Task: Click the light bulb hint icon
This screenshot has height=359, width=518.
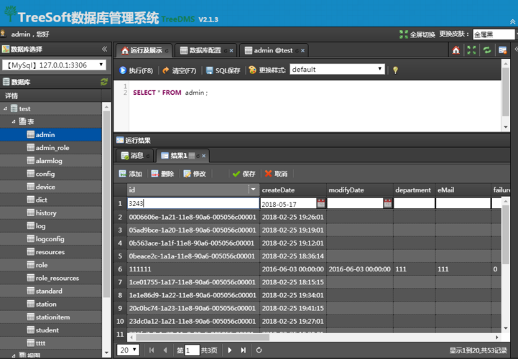Action: [395, 70]
